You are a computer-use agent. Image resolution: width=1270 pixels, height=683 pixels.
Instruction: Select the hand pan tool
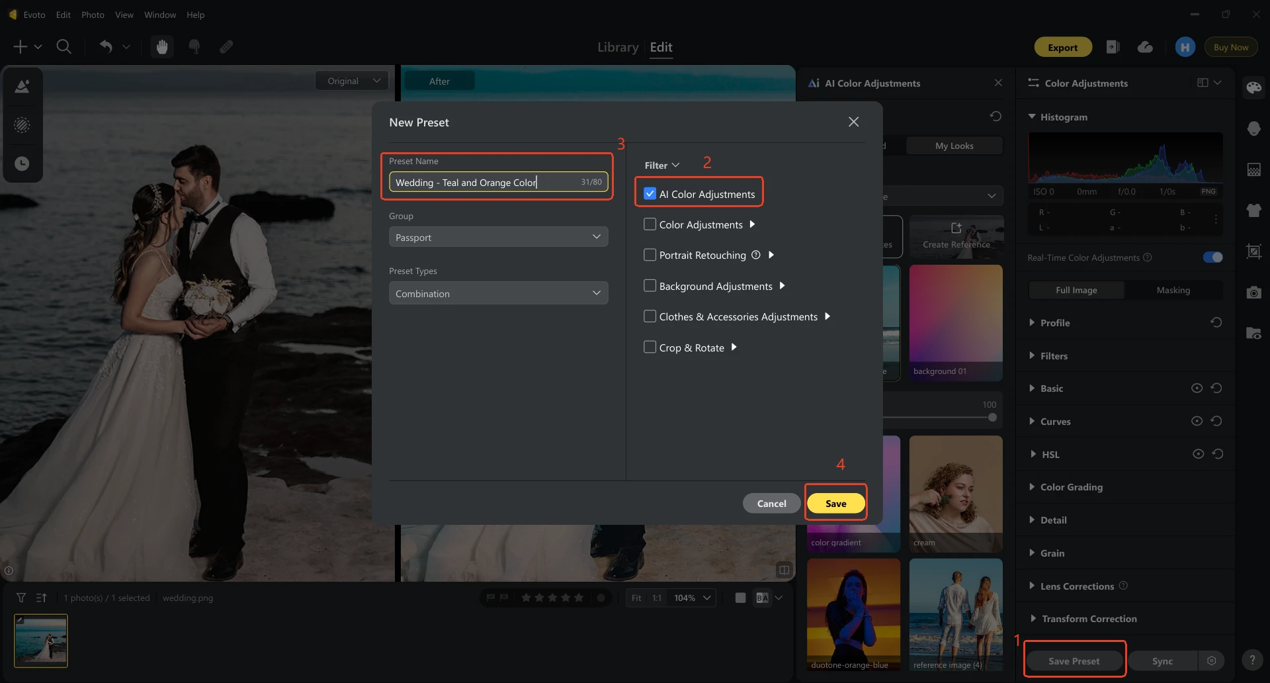(x=162, y=47)
